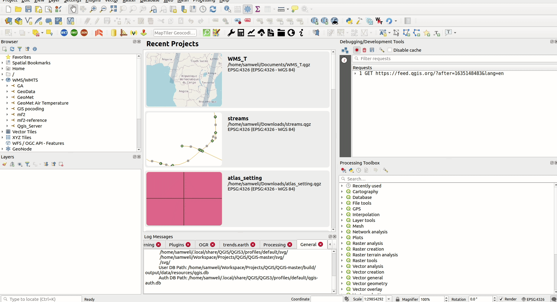
Task: Click the EPSG:4326 CRS button
Action: (x=533, y=299)
